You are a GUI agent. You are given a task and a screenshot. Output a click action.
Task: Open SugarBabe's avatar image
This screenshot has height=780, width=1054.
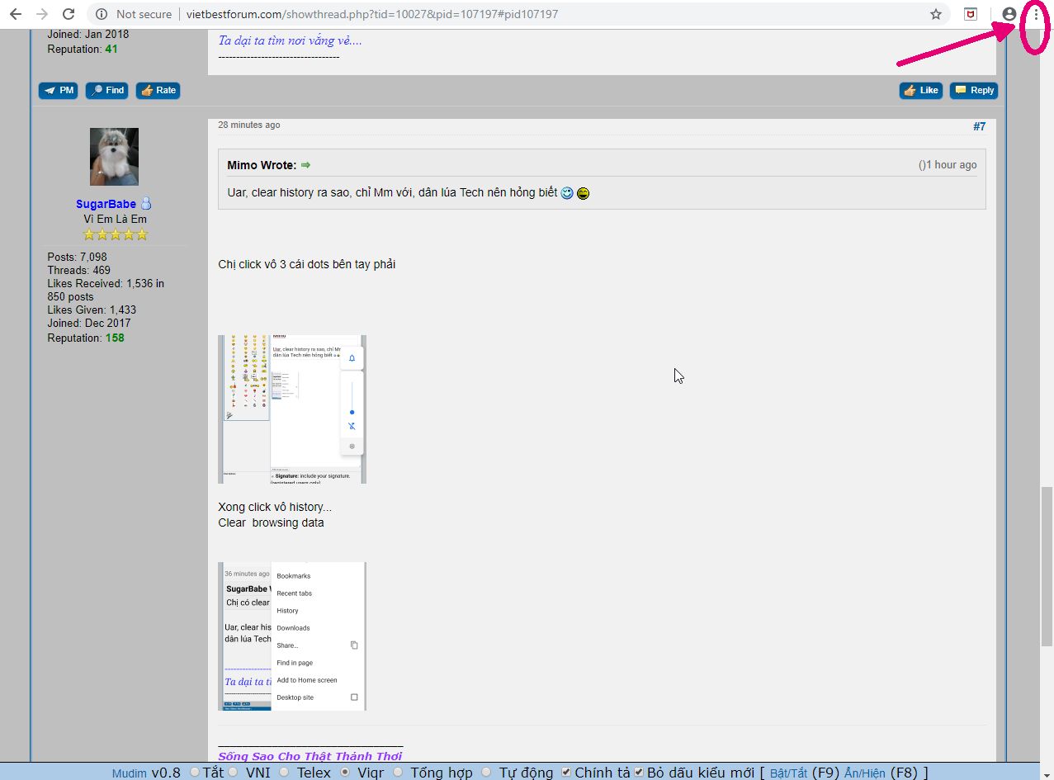pos(114,157)
